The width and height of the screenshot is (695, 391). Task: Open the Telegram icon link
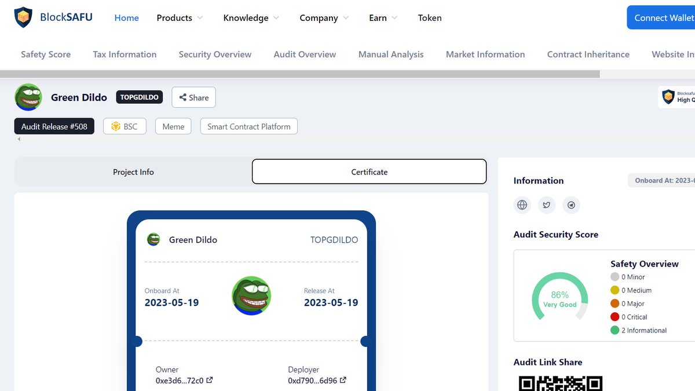coord(571,205)
